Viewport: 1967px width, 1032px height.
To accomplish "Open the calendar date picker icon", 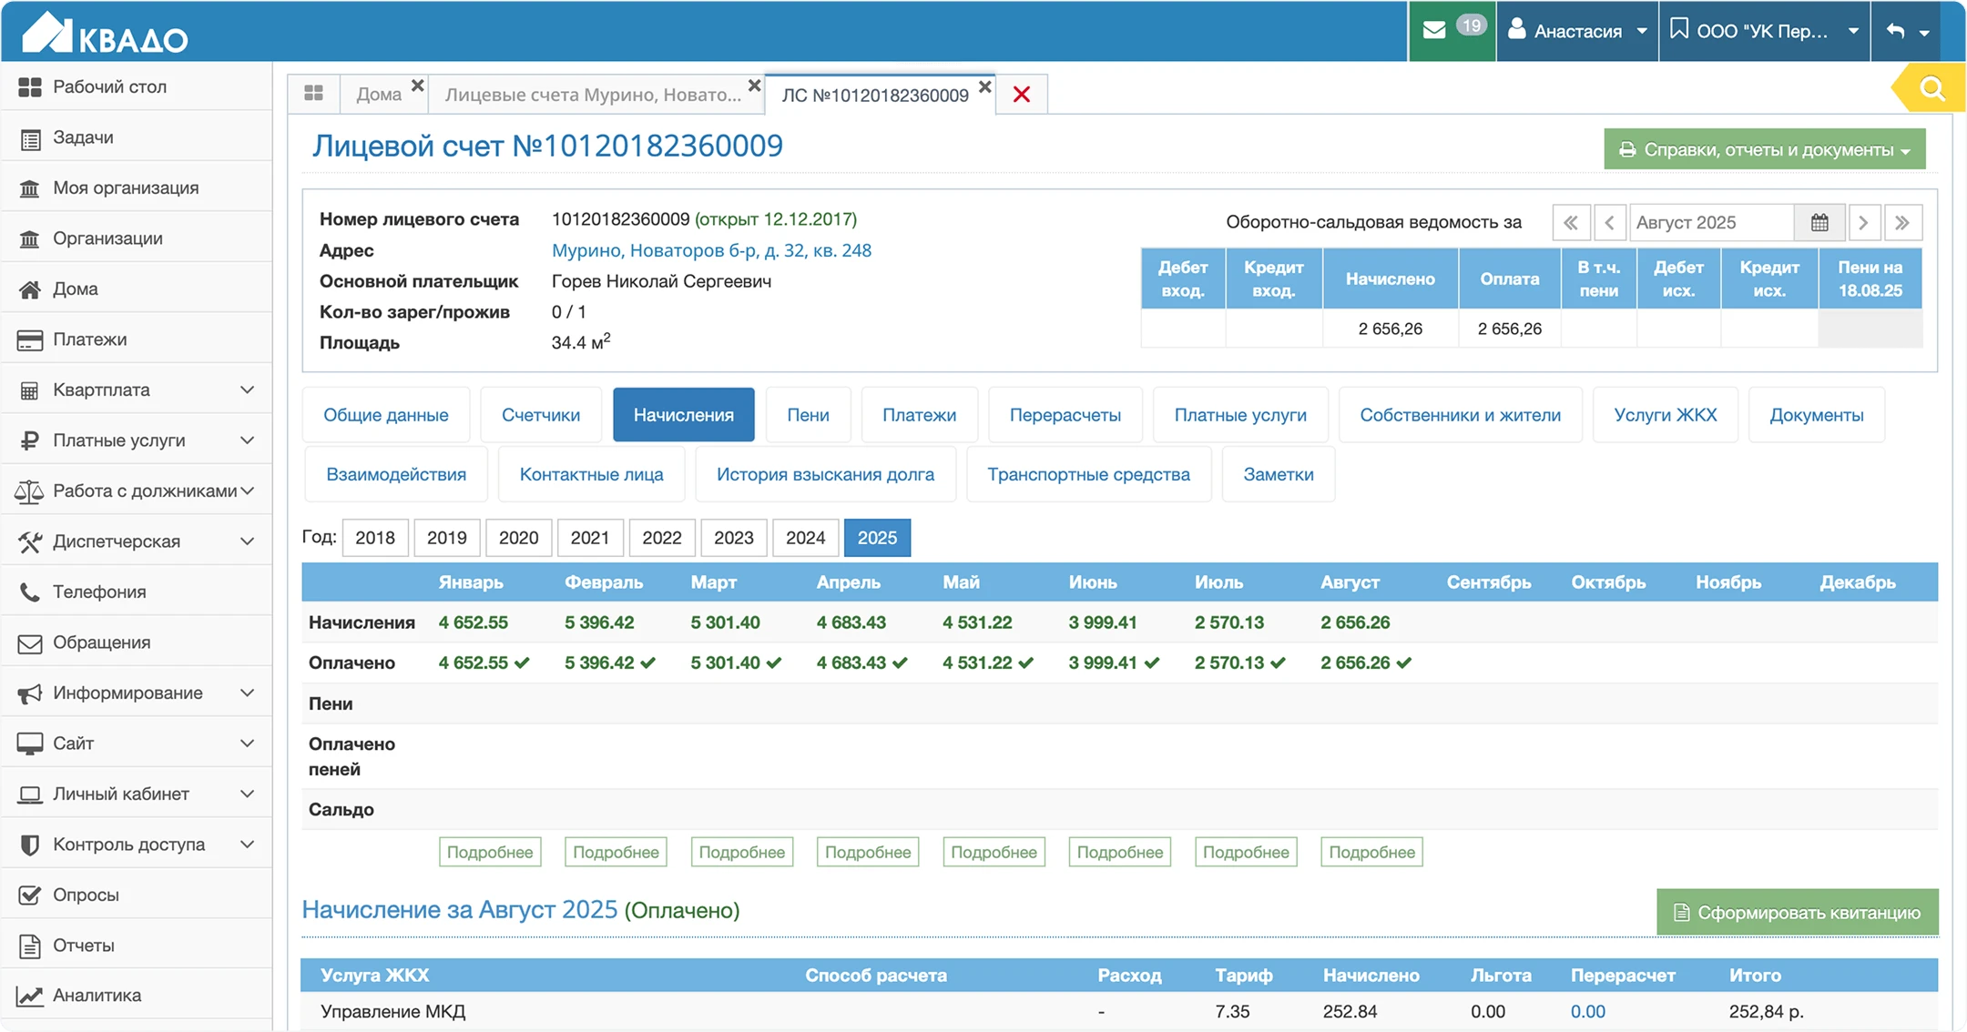I will (x=1819, y=223).
